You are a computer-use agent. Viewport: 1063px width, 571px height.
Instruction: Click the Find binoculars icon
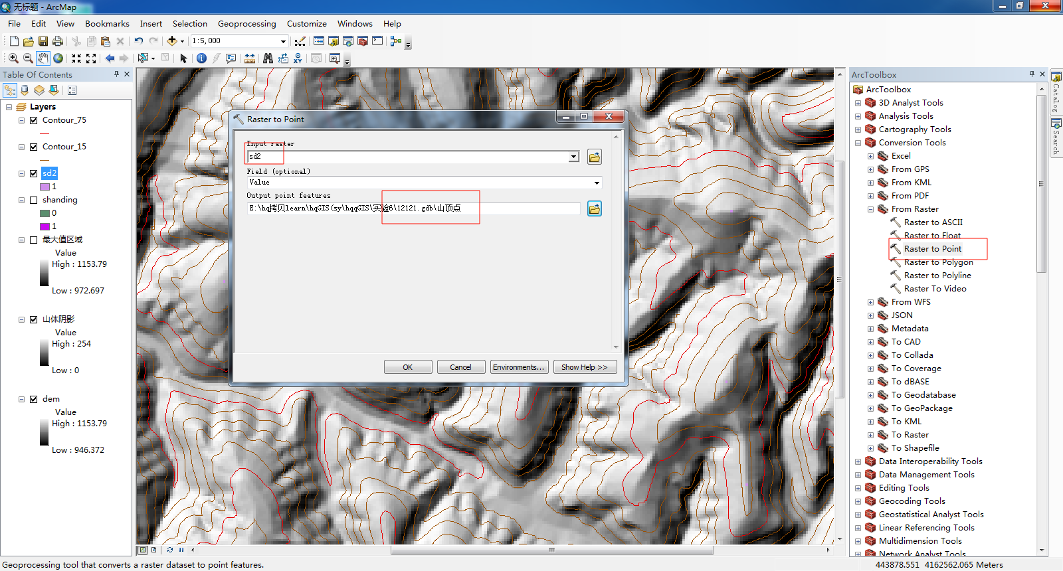coord(268,58)
